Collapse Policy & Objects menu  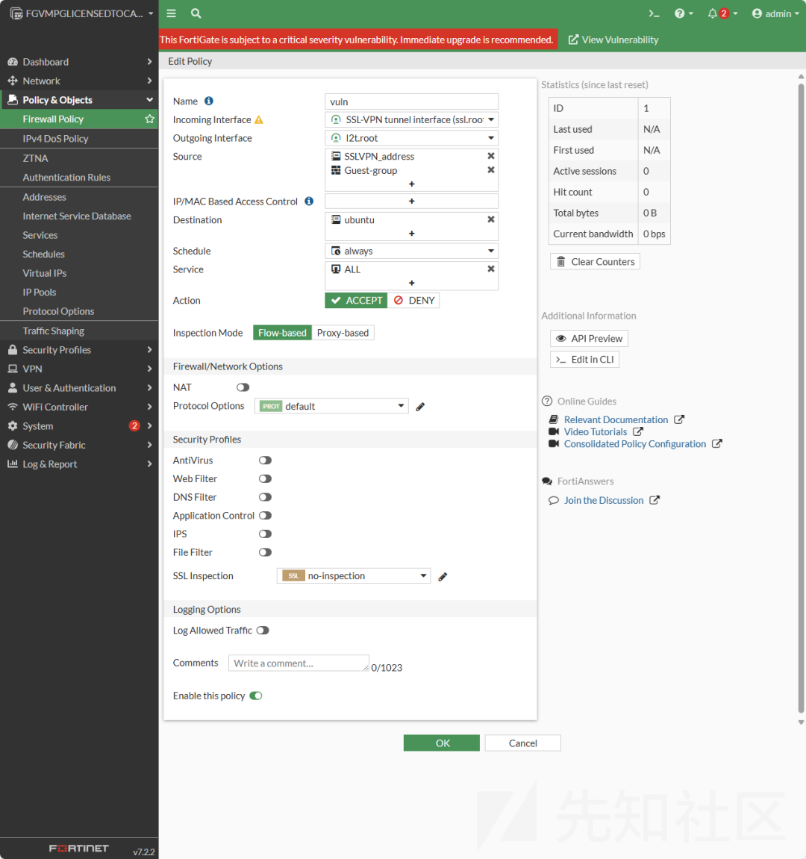[79, 100]
